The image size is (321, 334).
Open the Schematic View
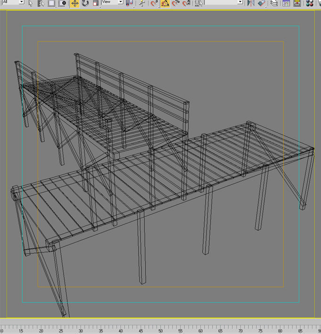click(297, 3)
